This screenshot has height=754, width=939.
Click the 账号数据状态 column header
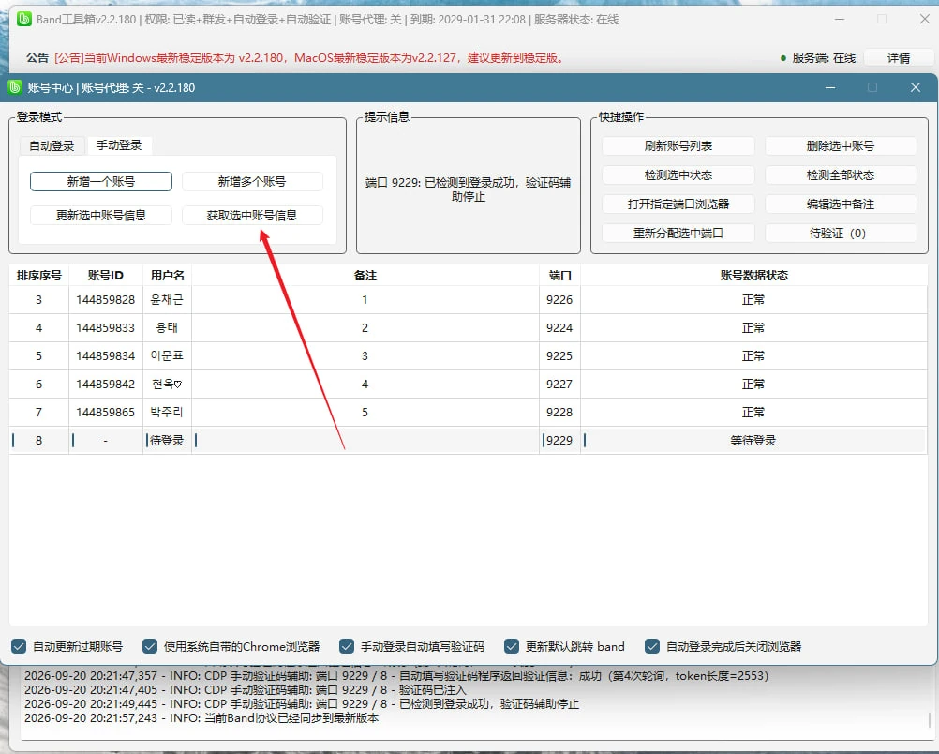tap(754, 275)
